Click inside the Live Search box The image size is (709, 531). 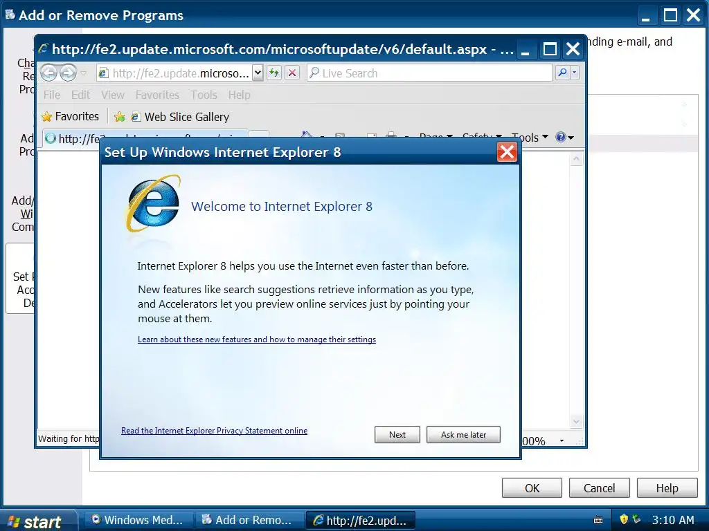click(x=429, y=73)
